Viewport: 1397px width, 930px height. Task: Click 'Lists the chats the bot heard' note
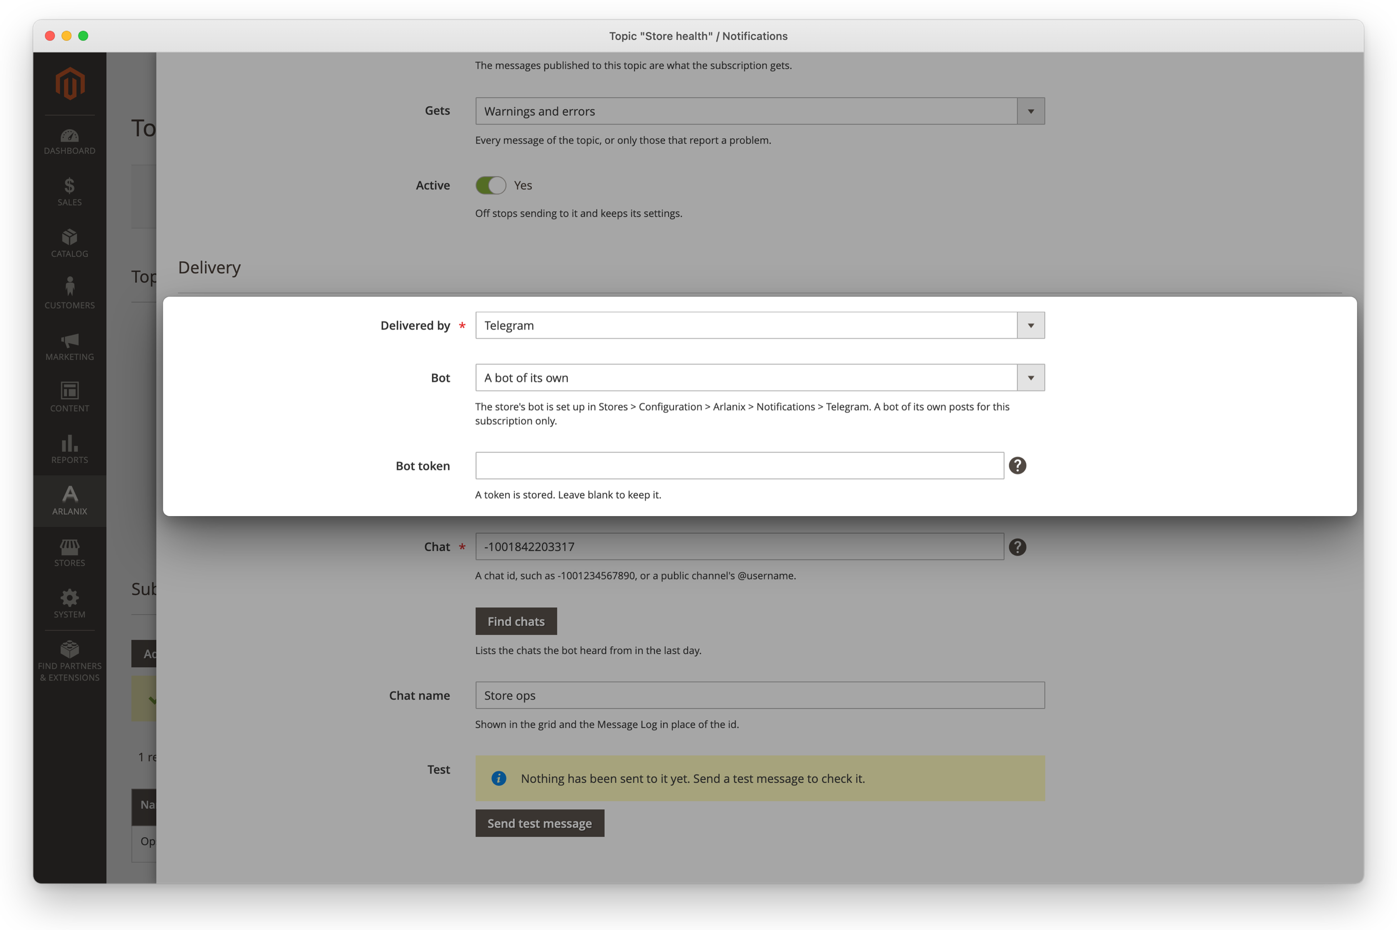tap(588, 650)
